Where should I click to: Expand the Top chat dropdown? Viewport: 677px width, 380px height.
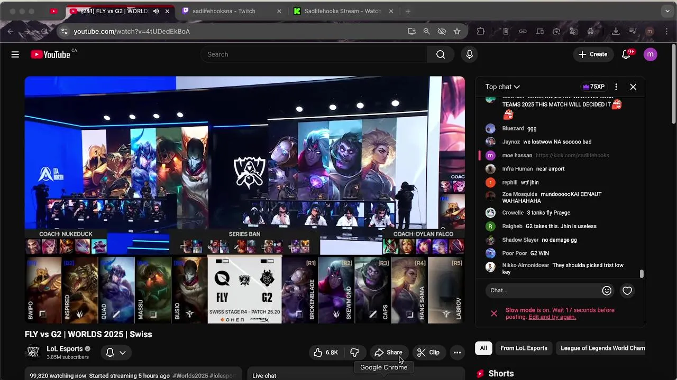(502, 87)
